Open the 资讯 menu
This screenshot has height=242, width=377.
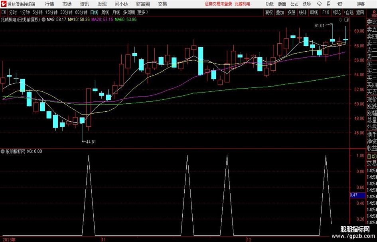point(85,4)
